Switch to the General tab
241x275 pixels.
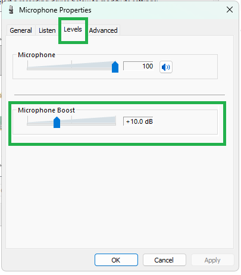21,30
